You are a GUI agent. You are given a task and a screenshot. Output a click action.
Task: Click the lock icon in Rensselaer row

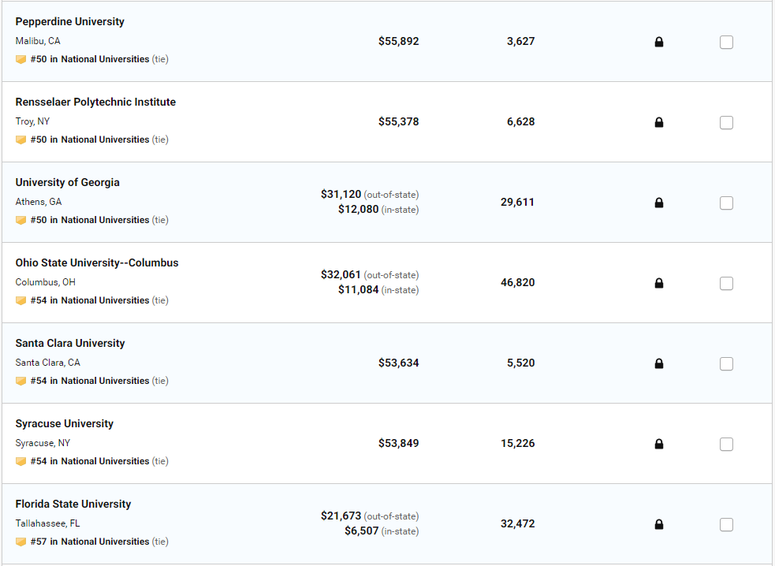click(x=659, y=122)
